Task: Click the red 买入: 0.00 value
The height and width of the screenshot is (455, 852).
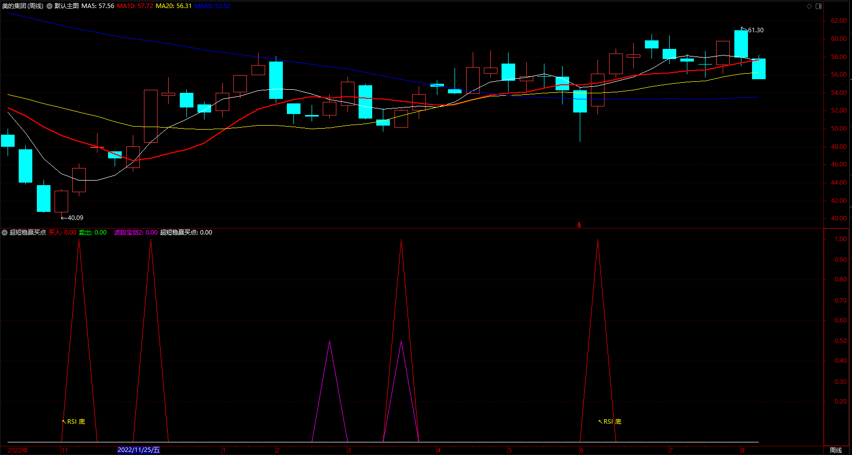Action: [63, 233]
